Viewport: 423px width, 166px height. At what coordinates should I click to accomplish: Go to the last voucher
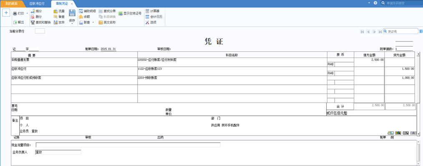[380, 32]
